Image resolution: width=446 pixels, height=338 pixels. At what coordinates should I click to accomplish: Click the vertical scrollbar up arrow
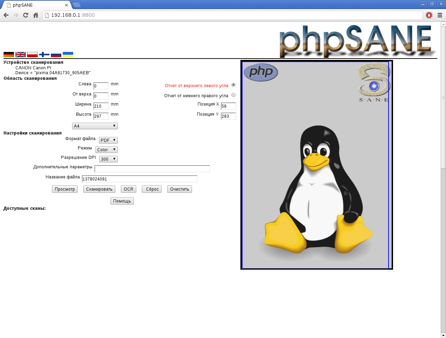coord(443,24)
